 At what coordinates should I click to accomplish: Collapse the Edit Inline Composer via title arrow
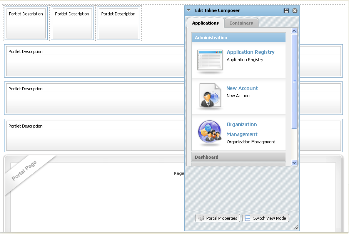189,10
